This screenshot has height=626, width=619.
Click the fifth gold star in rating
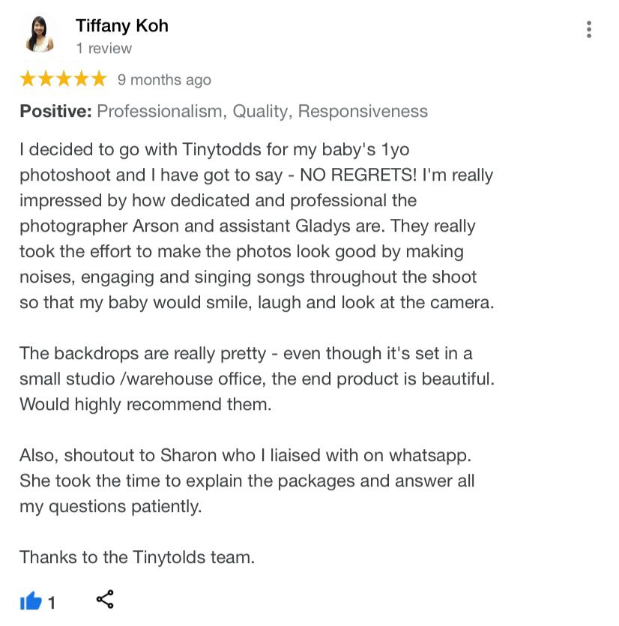coord(99,79)
